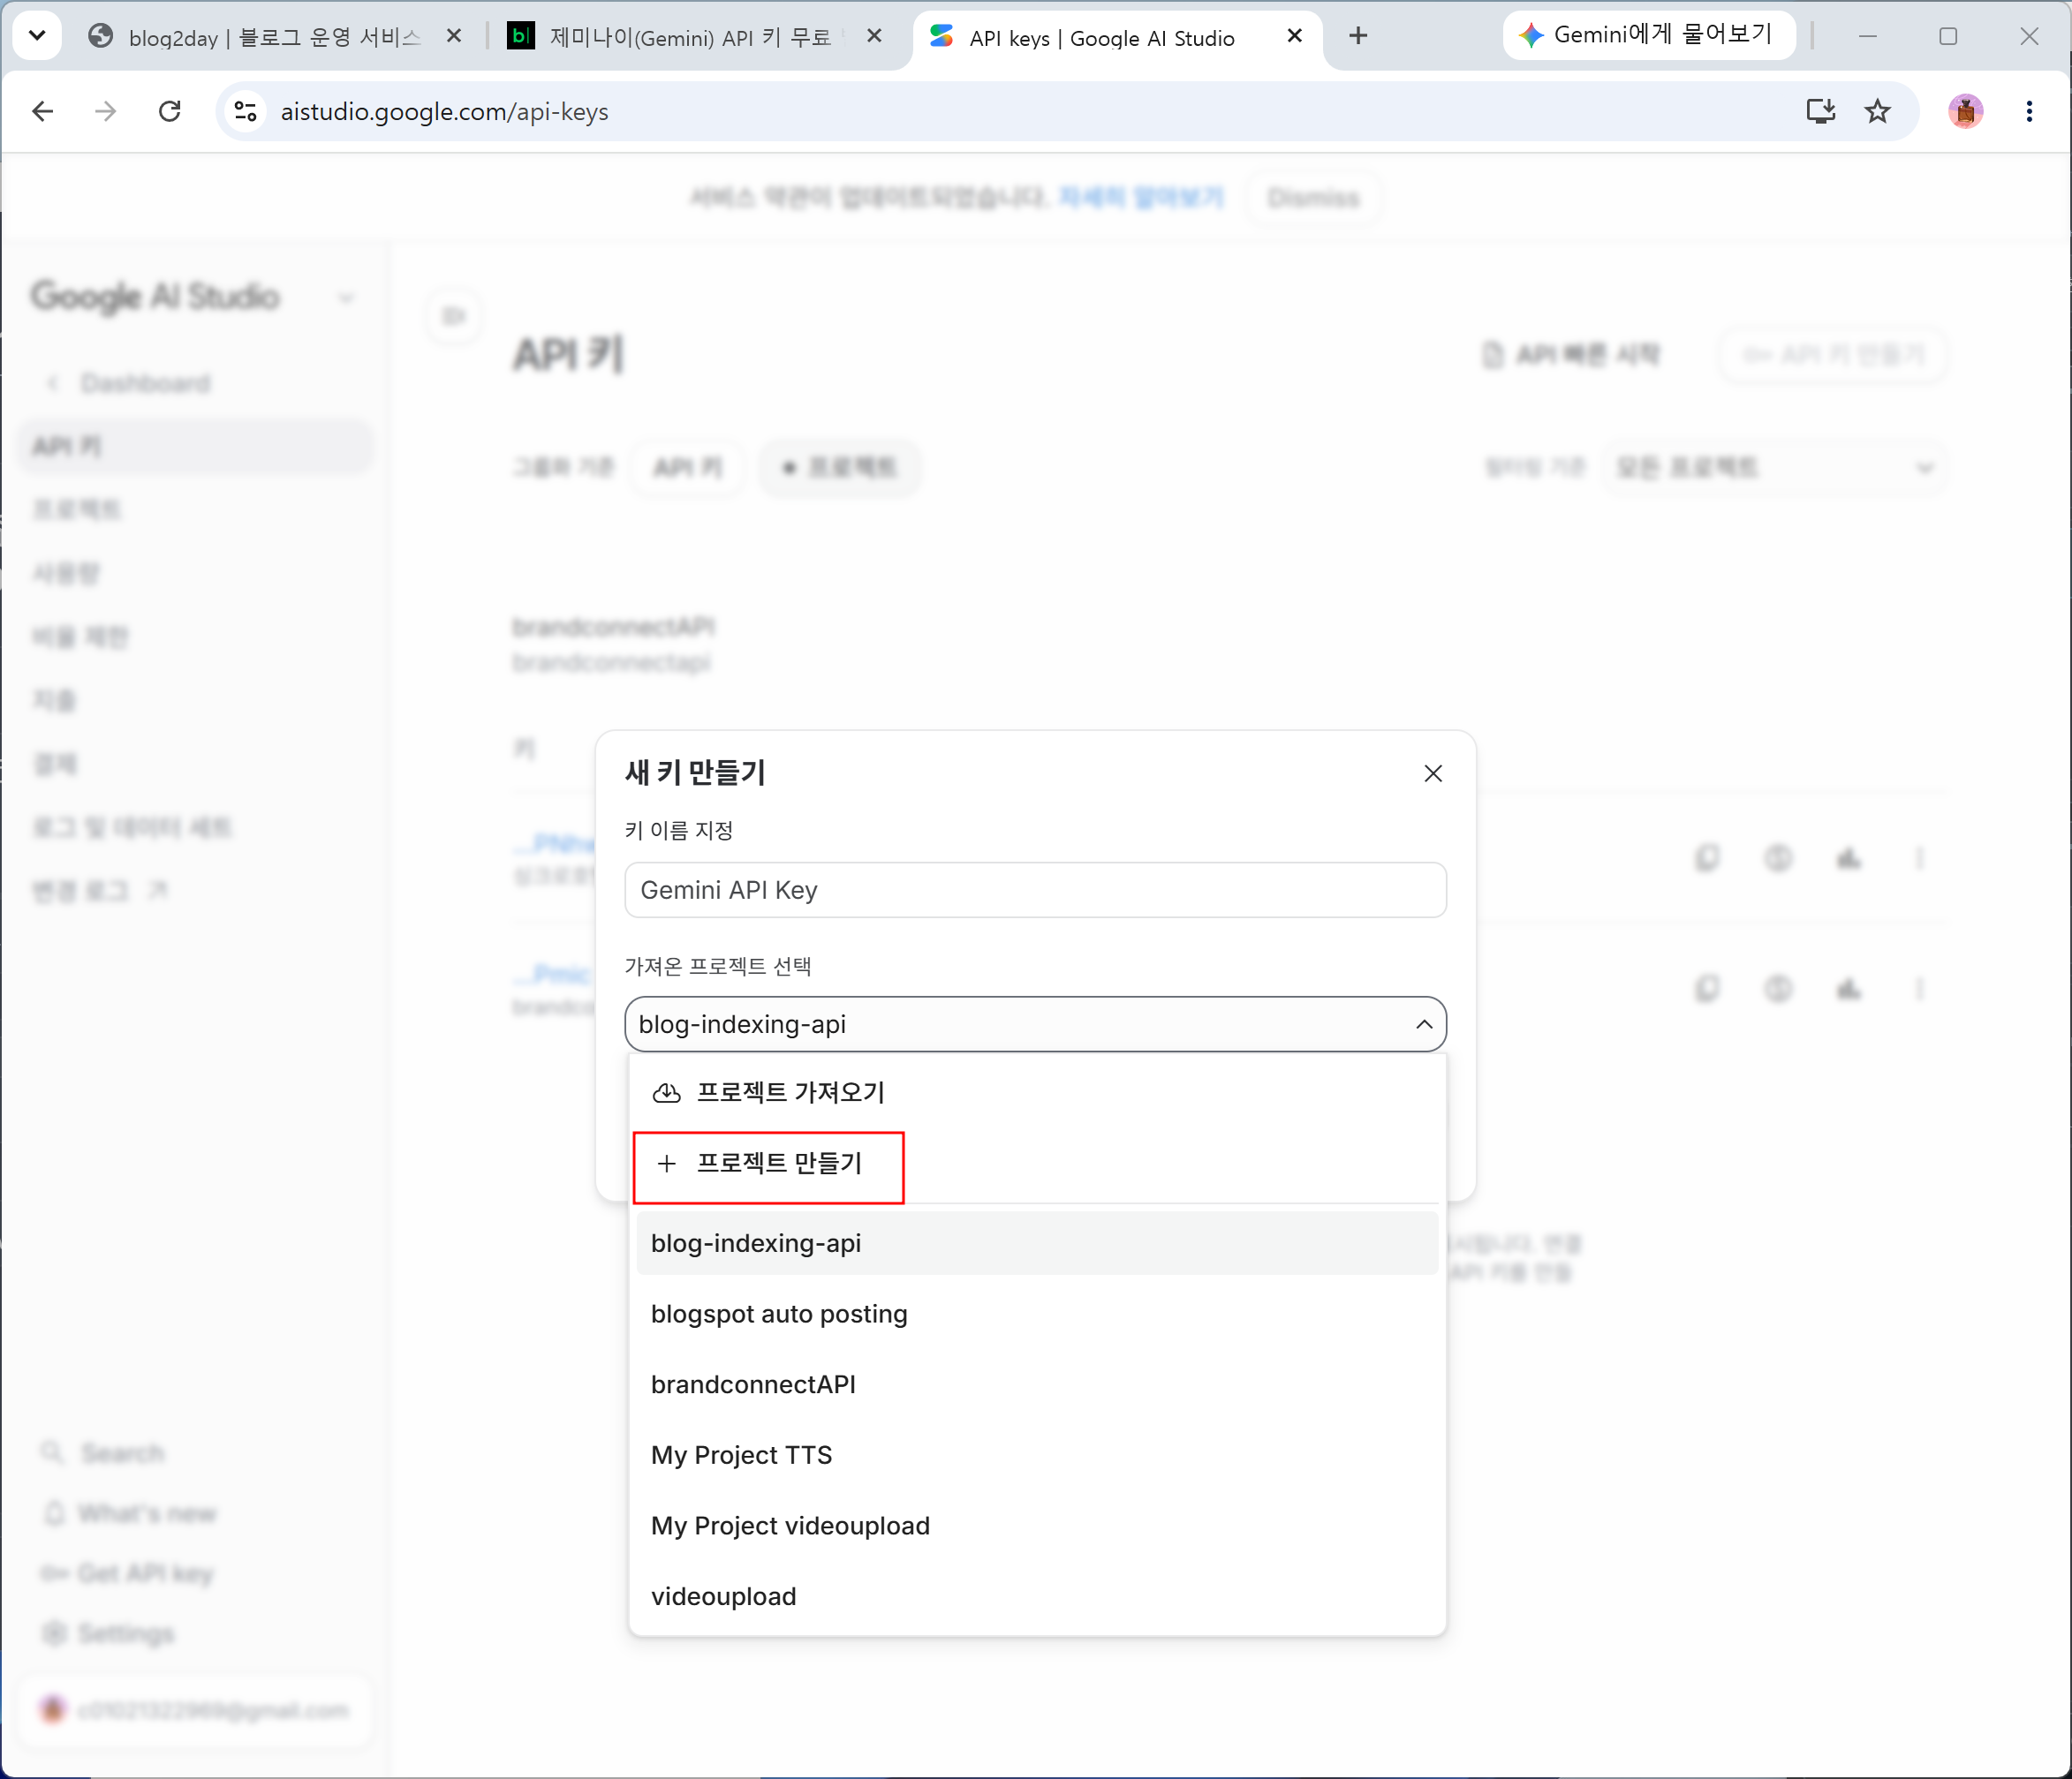Switch to the 제미나이(Gemini) API 키 tab
This screenshot has width=2072, height=1779.
coord(690,37)
